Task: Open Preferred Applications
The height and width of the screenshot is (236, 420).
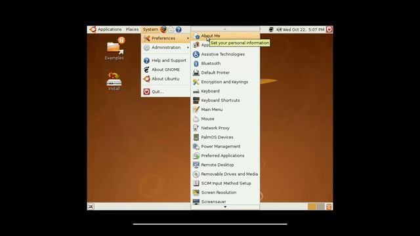Action: click(225, 156)
